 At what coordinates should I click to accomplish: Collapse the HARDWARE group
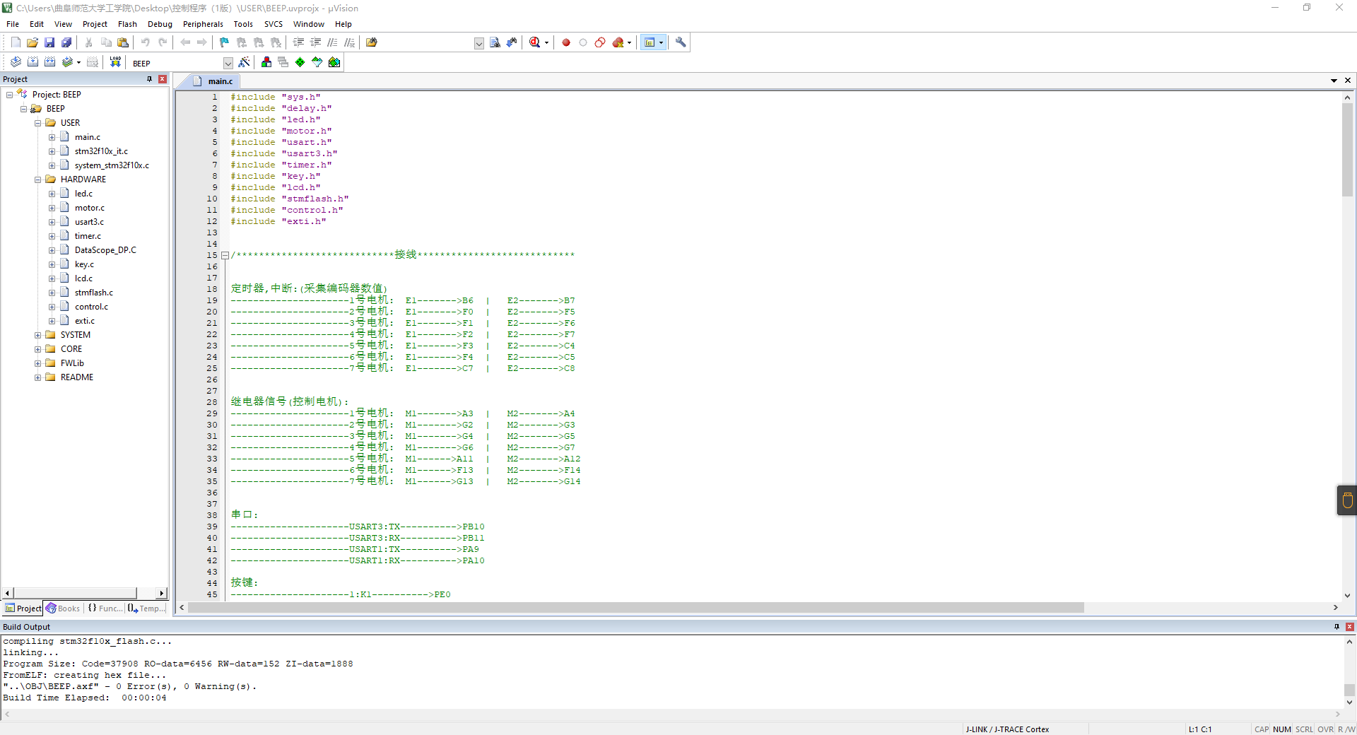point(38,179)
